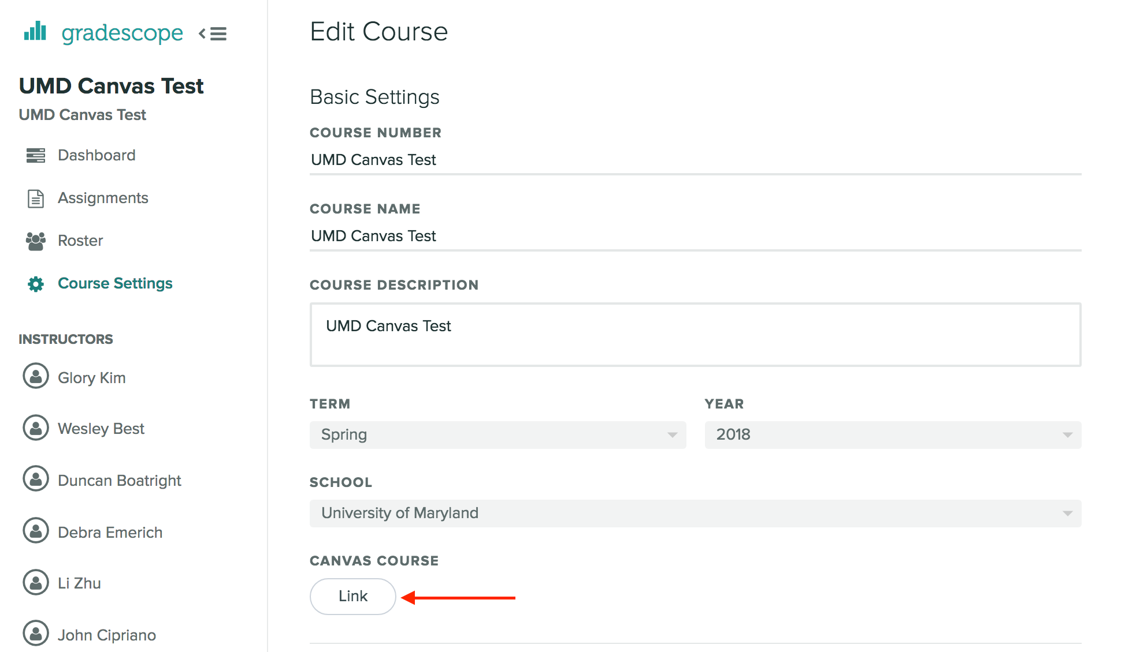Click the Dashboard navigation icon
Screen dimensions: 1136x652
(36, 155)
